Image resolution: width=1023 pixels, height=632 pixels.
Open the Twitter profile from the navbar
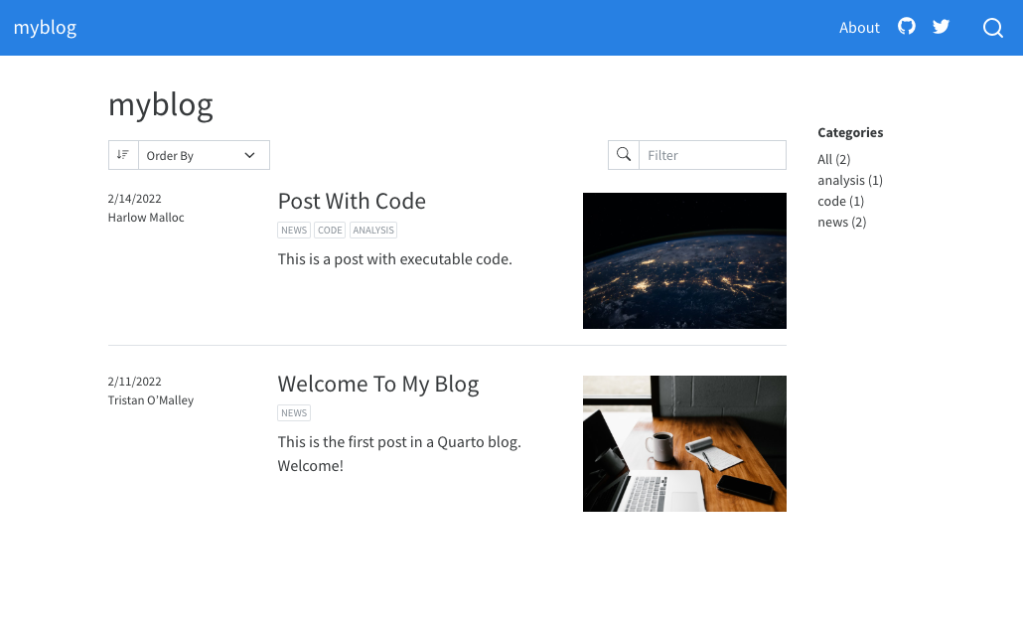(x=940, y=27)
